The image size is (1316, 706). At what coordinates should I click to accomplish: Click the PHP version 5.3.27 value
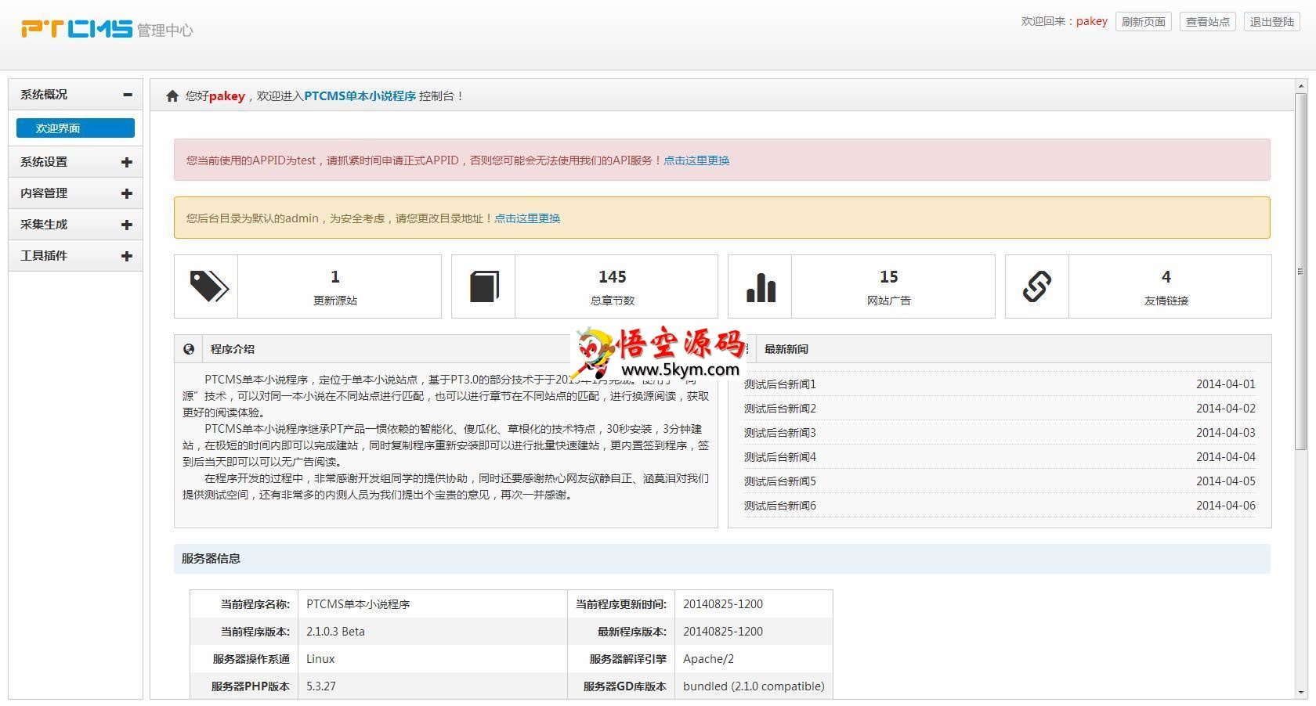pos(321,686)
